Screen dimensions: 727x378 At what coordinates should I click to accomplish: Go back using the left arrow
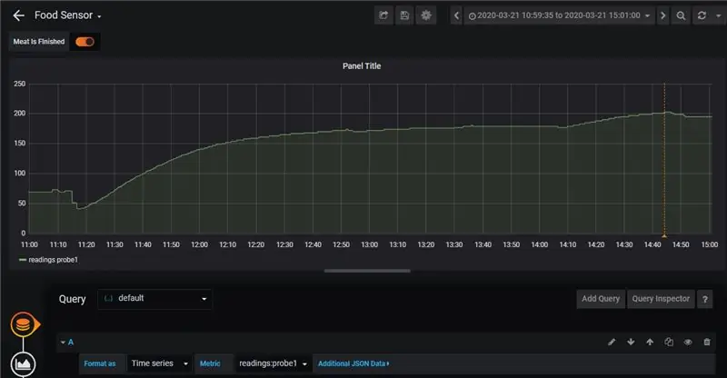(x=18, y=15)
